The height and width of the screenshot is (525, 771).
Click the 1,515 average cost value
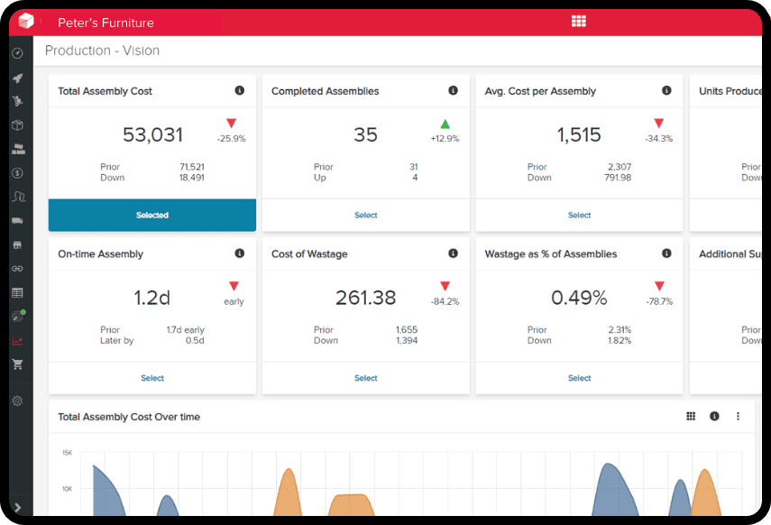click(579, 134)
